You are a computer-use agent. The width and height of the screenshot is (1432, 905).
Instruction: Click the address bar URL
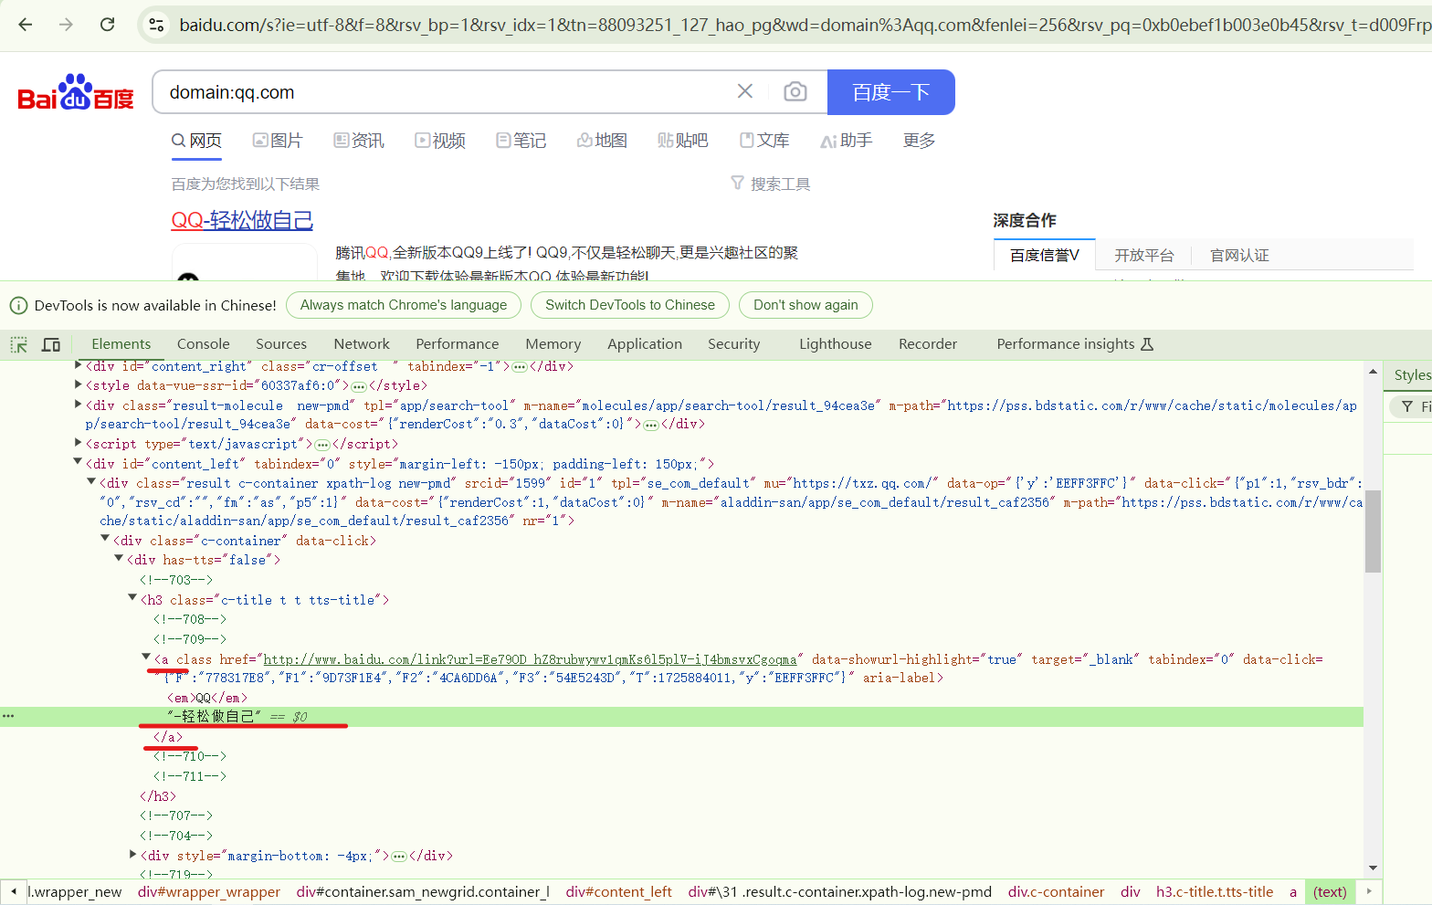(x=804, y=25)
